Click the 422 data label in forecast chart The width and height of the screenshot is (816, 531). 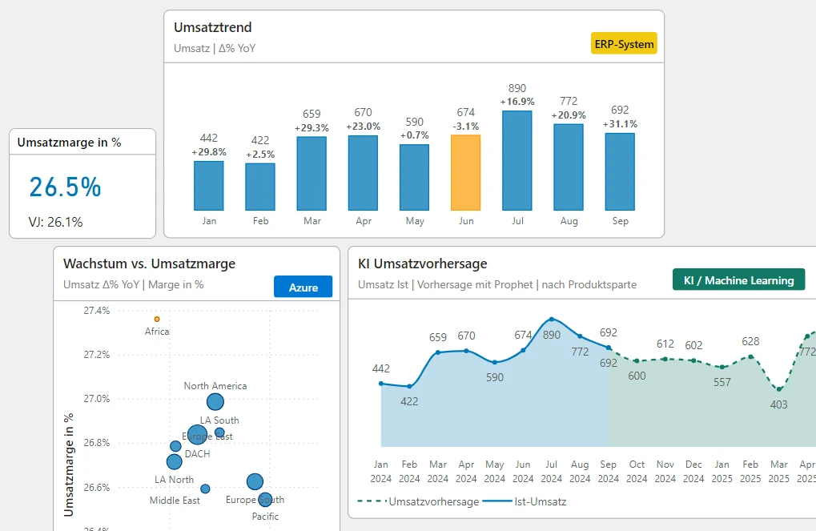pos(409,401)
